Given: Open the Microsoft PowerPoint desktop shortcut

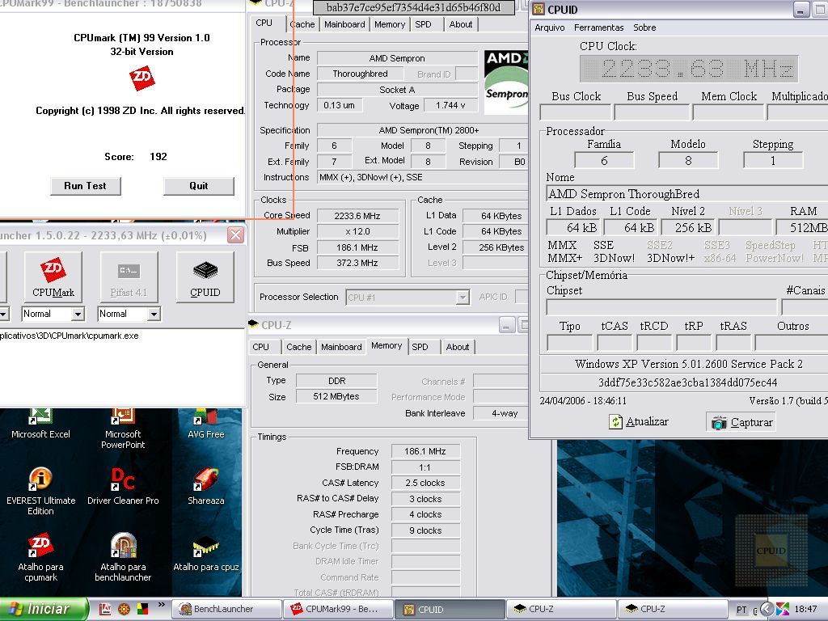Looking at the screenshot, I should pyautogui.click(x=123, y=429).
